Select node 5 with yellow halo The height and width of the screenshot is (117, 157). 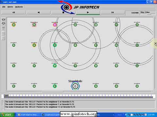[14, 25]
